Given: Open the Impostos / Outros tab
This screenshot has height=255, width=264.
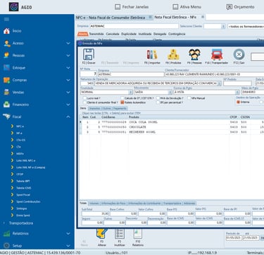Looking at the screenshot, I should (x=100, y=109).
